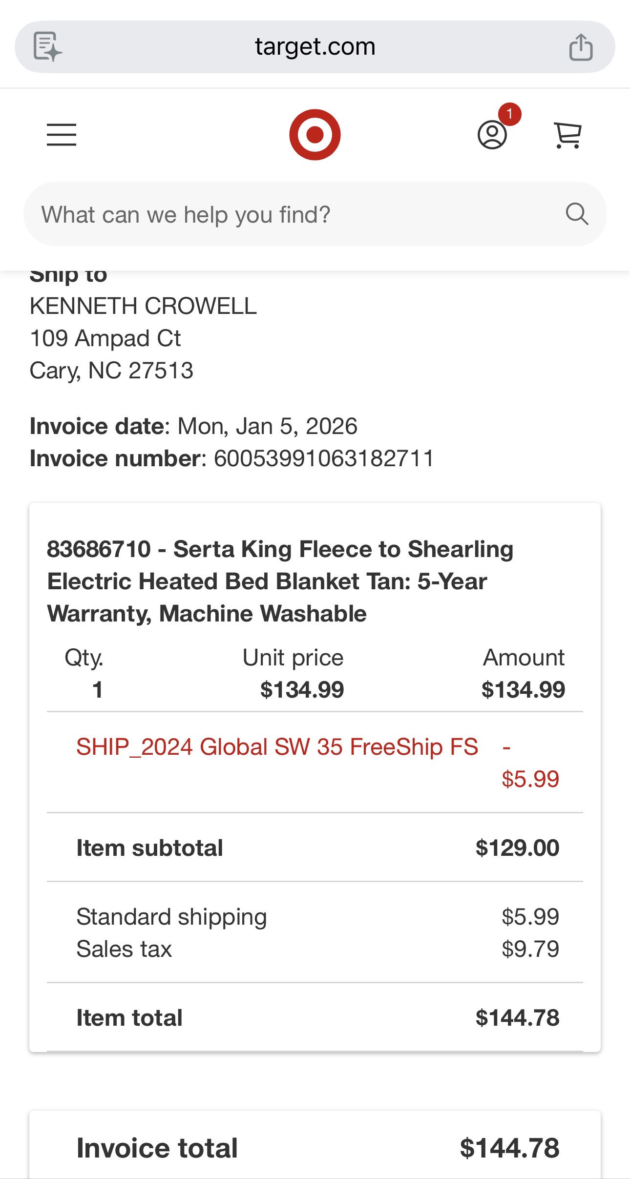
Task: Tap the invoice number 6005399106318271​1
Action: (324, 458)
